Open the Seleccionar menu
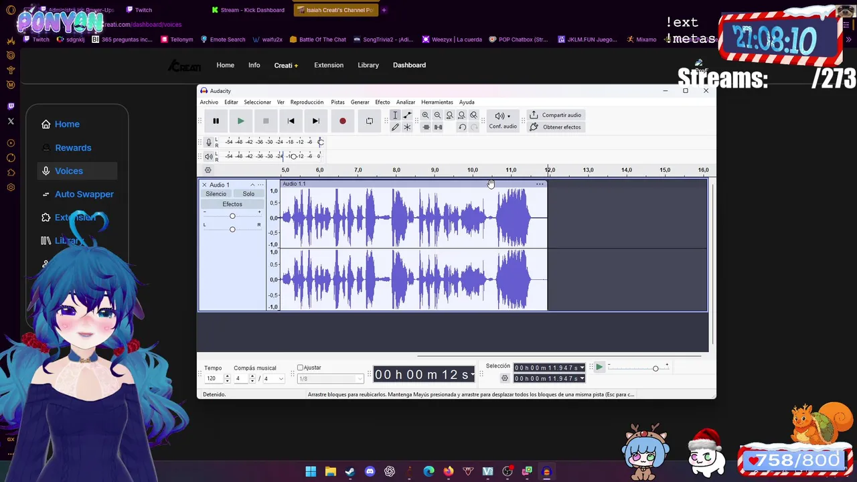Screen dimensions: 857x482 (257, 102)
